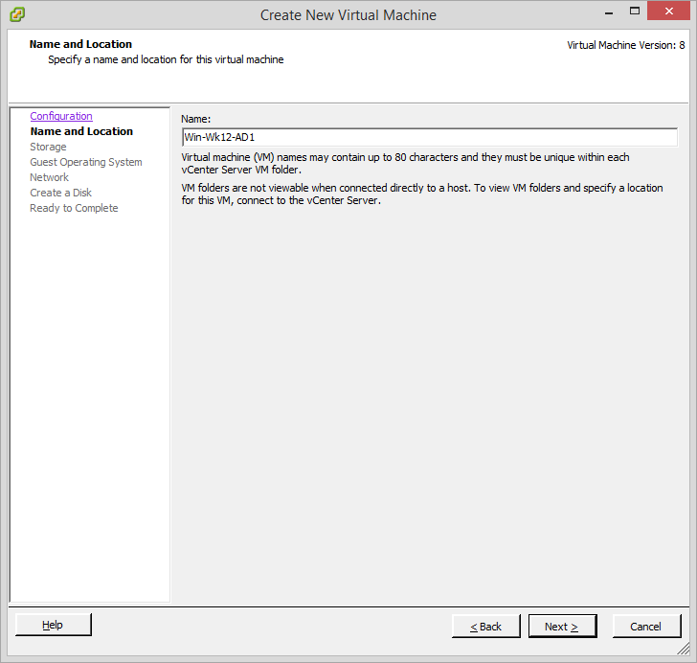Click the Create New Virtual Machine title bar
Image resolution: width=697 pixels, height=663 pixels.
[348, 14]
